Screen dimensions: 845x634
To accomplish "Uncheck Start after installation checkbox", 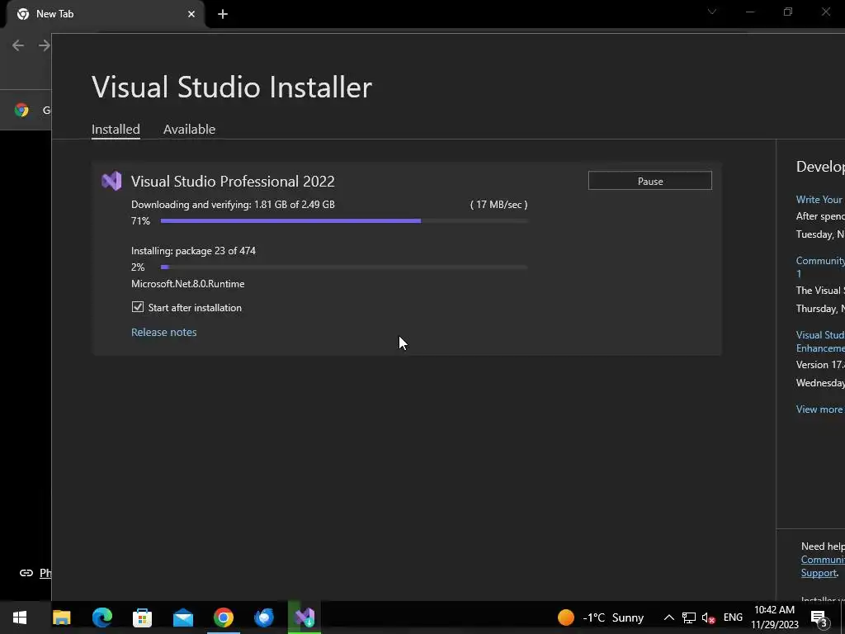I will [138, 307].
